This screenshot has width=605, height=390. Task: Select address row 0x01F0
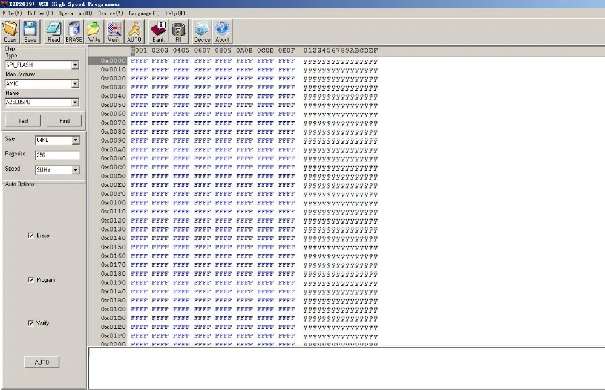(x=113, y=336)
